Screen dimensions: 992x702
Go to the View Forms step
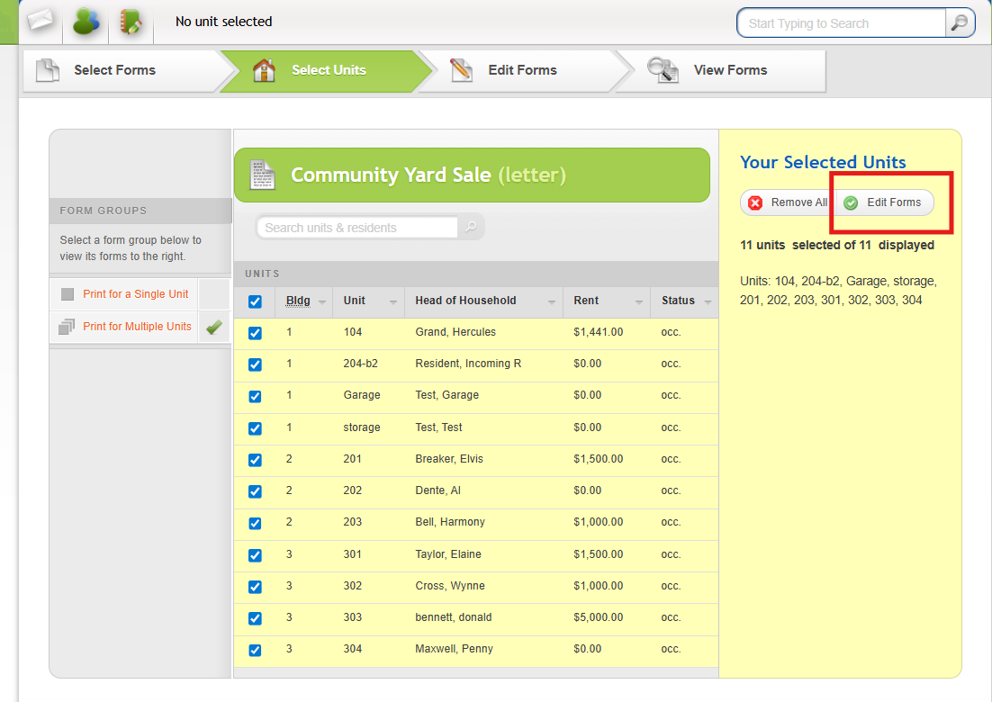[719, 70]
